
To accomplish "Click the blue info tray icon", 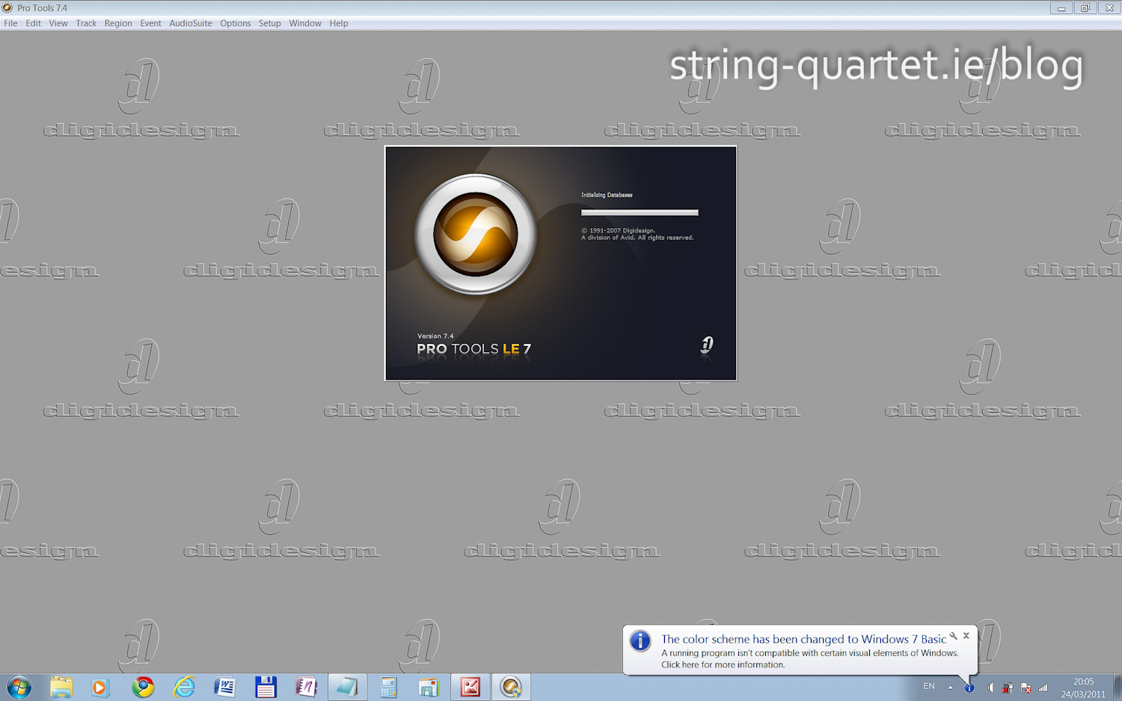I will coord(969,688).
